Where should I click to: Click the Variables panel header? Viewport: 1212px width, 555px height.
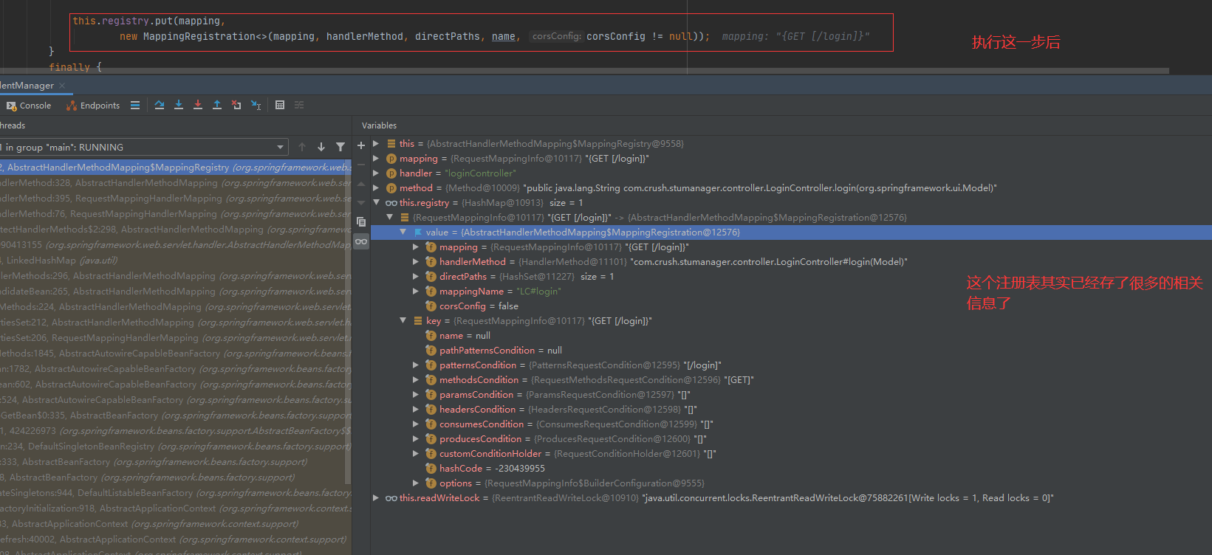coord(379,125)
